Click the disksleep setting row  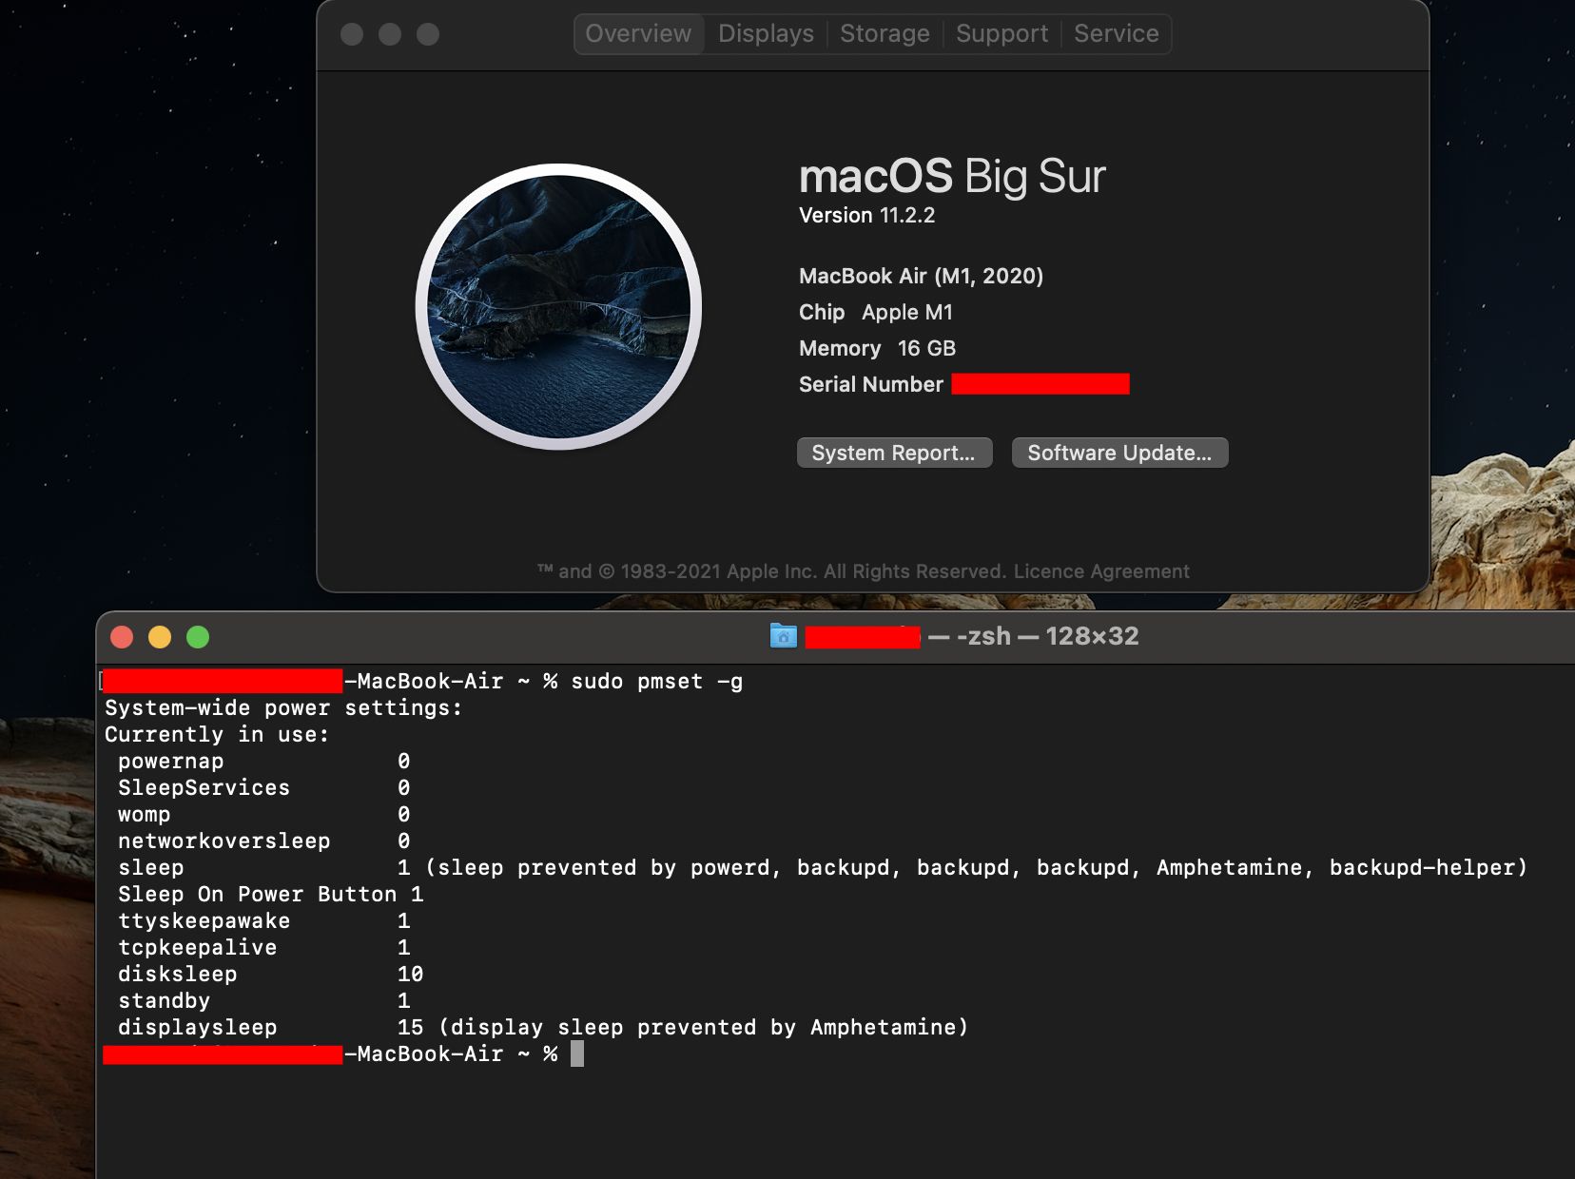click(271, 975)
